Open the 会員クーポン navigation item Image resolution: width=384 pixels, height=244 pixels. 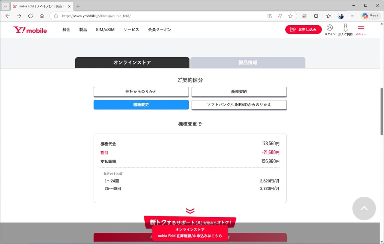(160, 30)
